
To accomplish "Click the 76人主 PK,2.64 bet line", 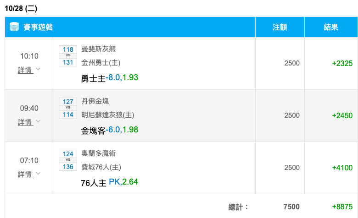I will point(109,182).
